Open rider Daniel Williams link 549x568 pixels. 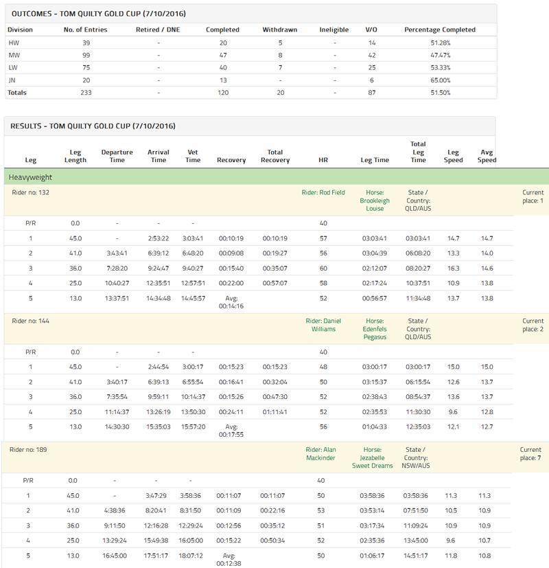click(323, 325)
